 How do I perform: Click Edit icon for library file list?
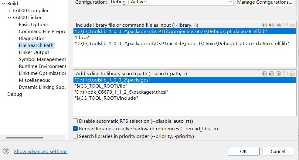coord(278,25)
